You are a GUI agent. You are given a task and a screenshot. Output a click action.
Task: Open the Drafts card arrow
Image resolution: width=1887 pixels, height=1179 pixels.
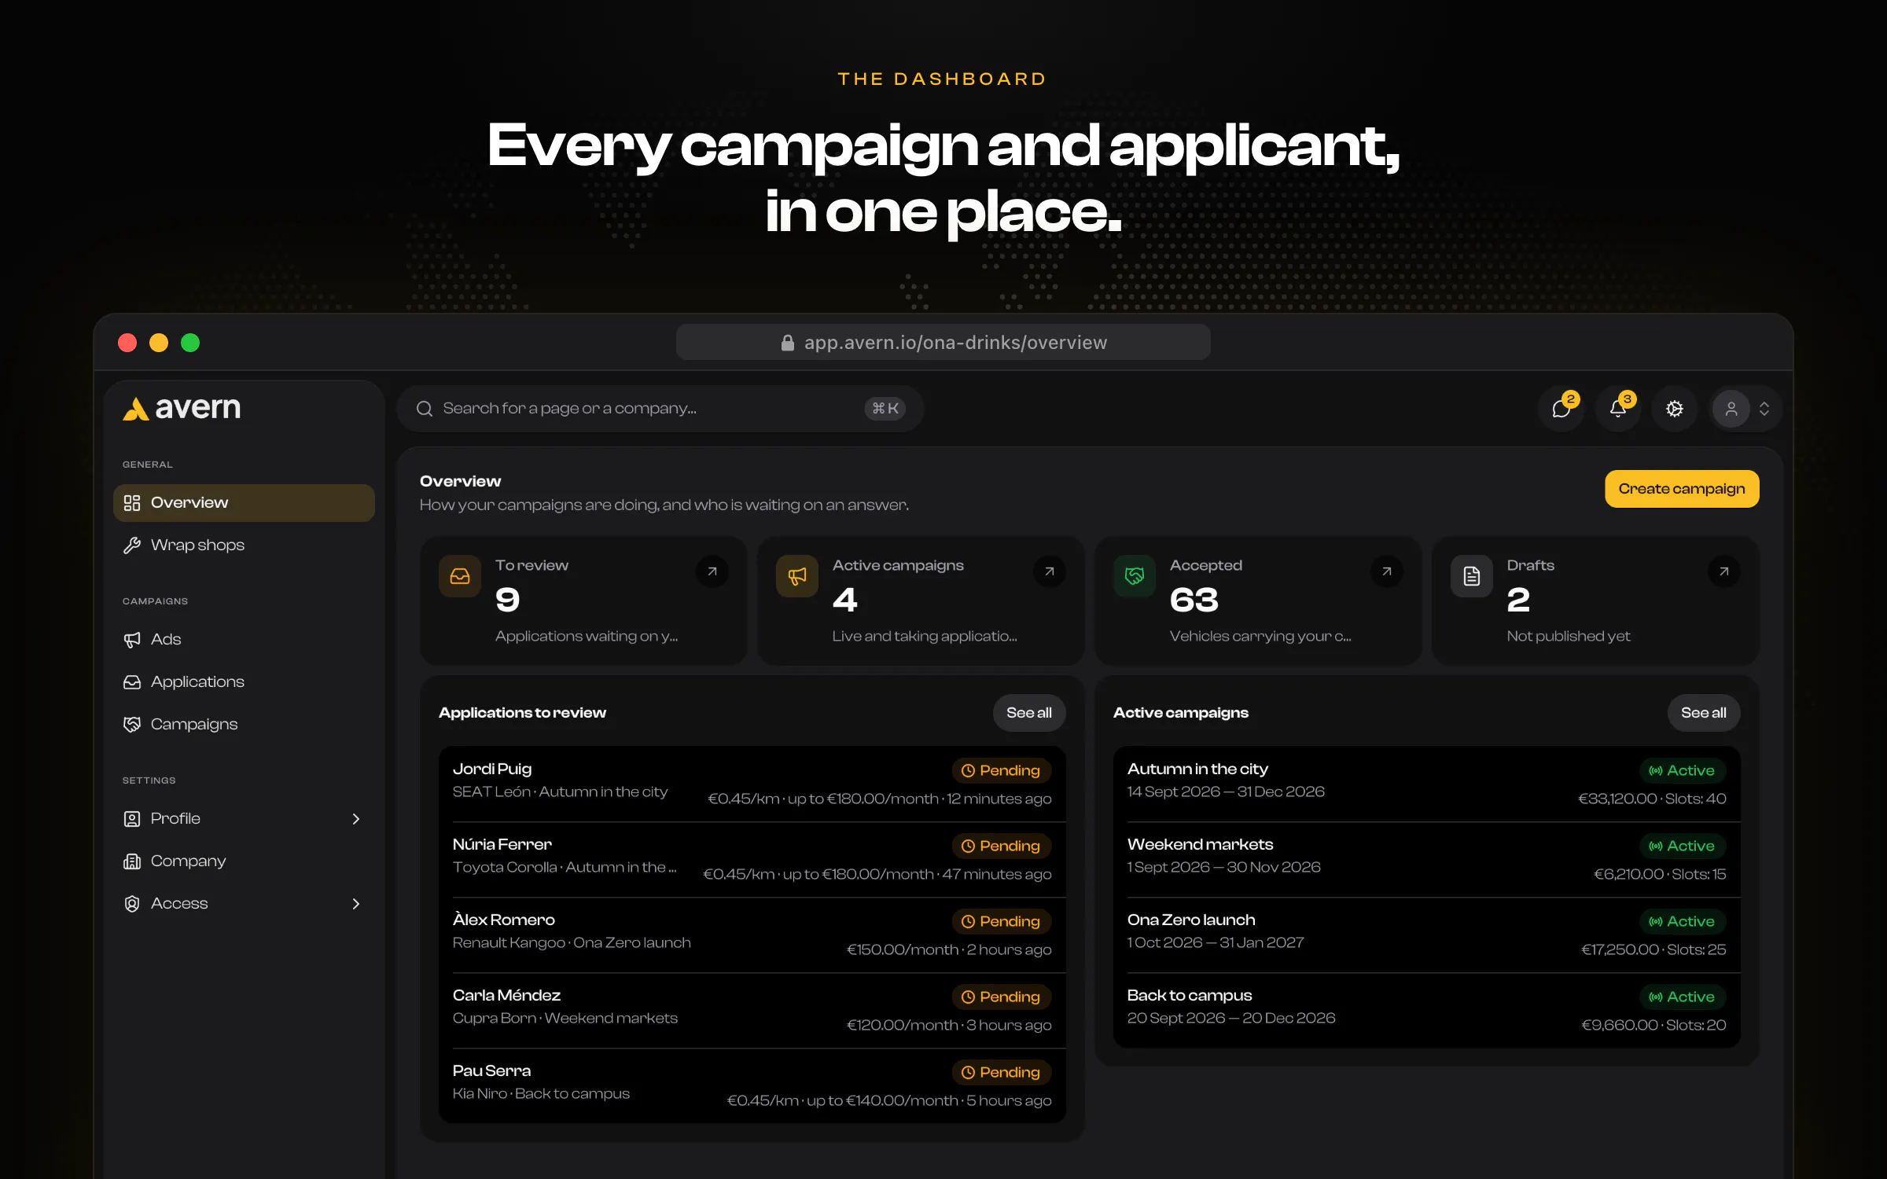(x=1724, y=571)
